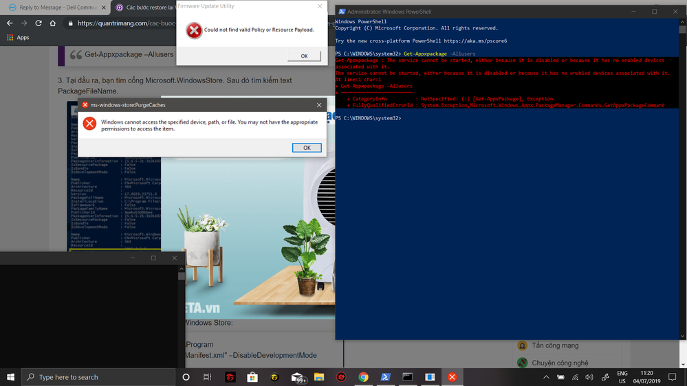The width and height of the screenshot is (687, 386).
Task: Maximize the black console window
Action: [153, 258]
